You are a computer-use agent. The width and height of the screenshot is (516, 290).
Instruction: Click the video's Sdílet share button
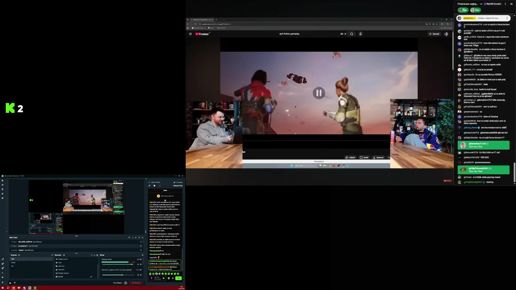click(350, 157)
